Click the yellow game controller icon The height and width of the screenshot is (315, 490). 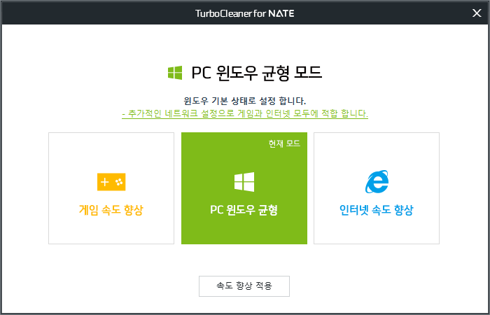[x=111, y=182]
